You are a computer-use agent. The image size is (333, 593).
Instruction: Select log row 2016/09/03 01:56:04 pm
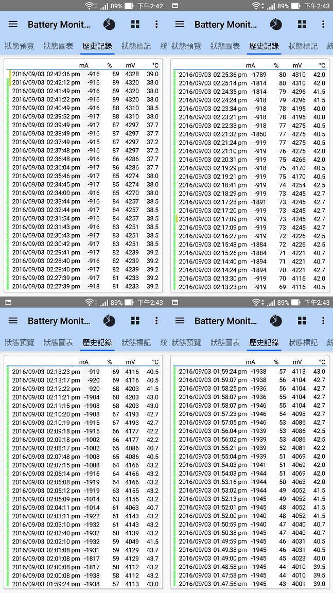point(250,431)
